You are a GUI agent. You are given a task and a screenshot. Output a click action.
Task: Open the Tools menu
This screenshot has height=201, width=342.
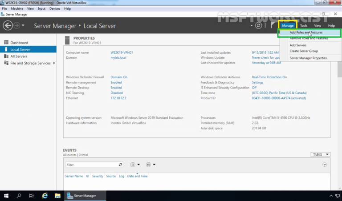coord(303,25)
